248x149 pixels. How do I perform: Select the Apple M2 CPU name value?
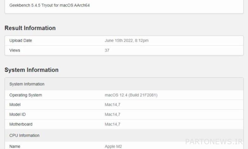click(x=113, y=146)
